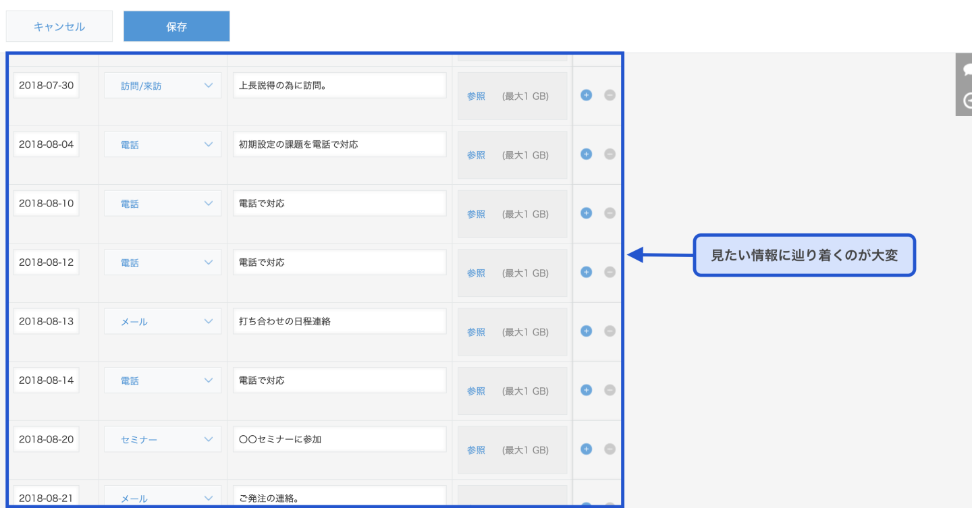Open the 訪問/来訪 dropdown for 2018-07-30
The height and width of the screenshot is (508, 972).
pyautogui.click(x=163, y=86)
